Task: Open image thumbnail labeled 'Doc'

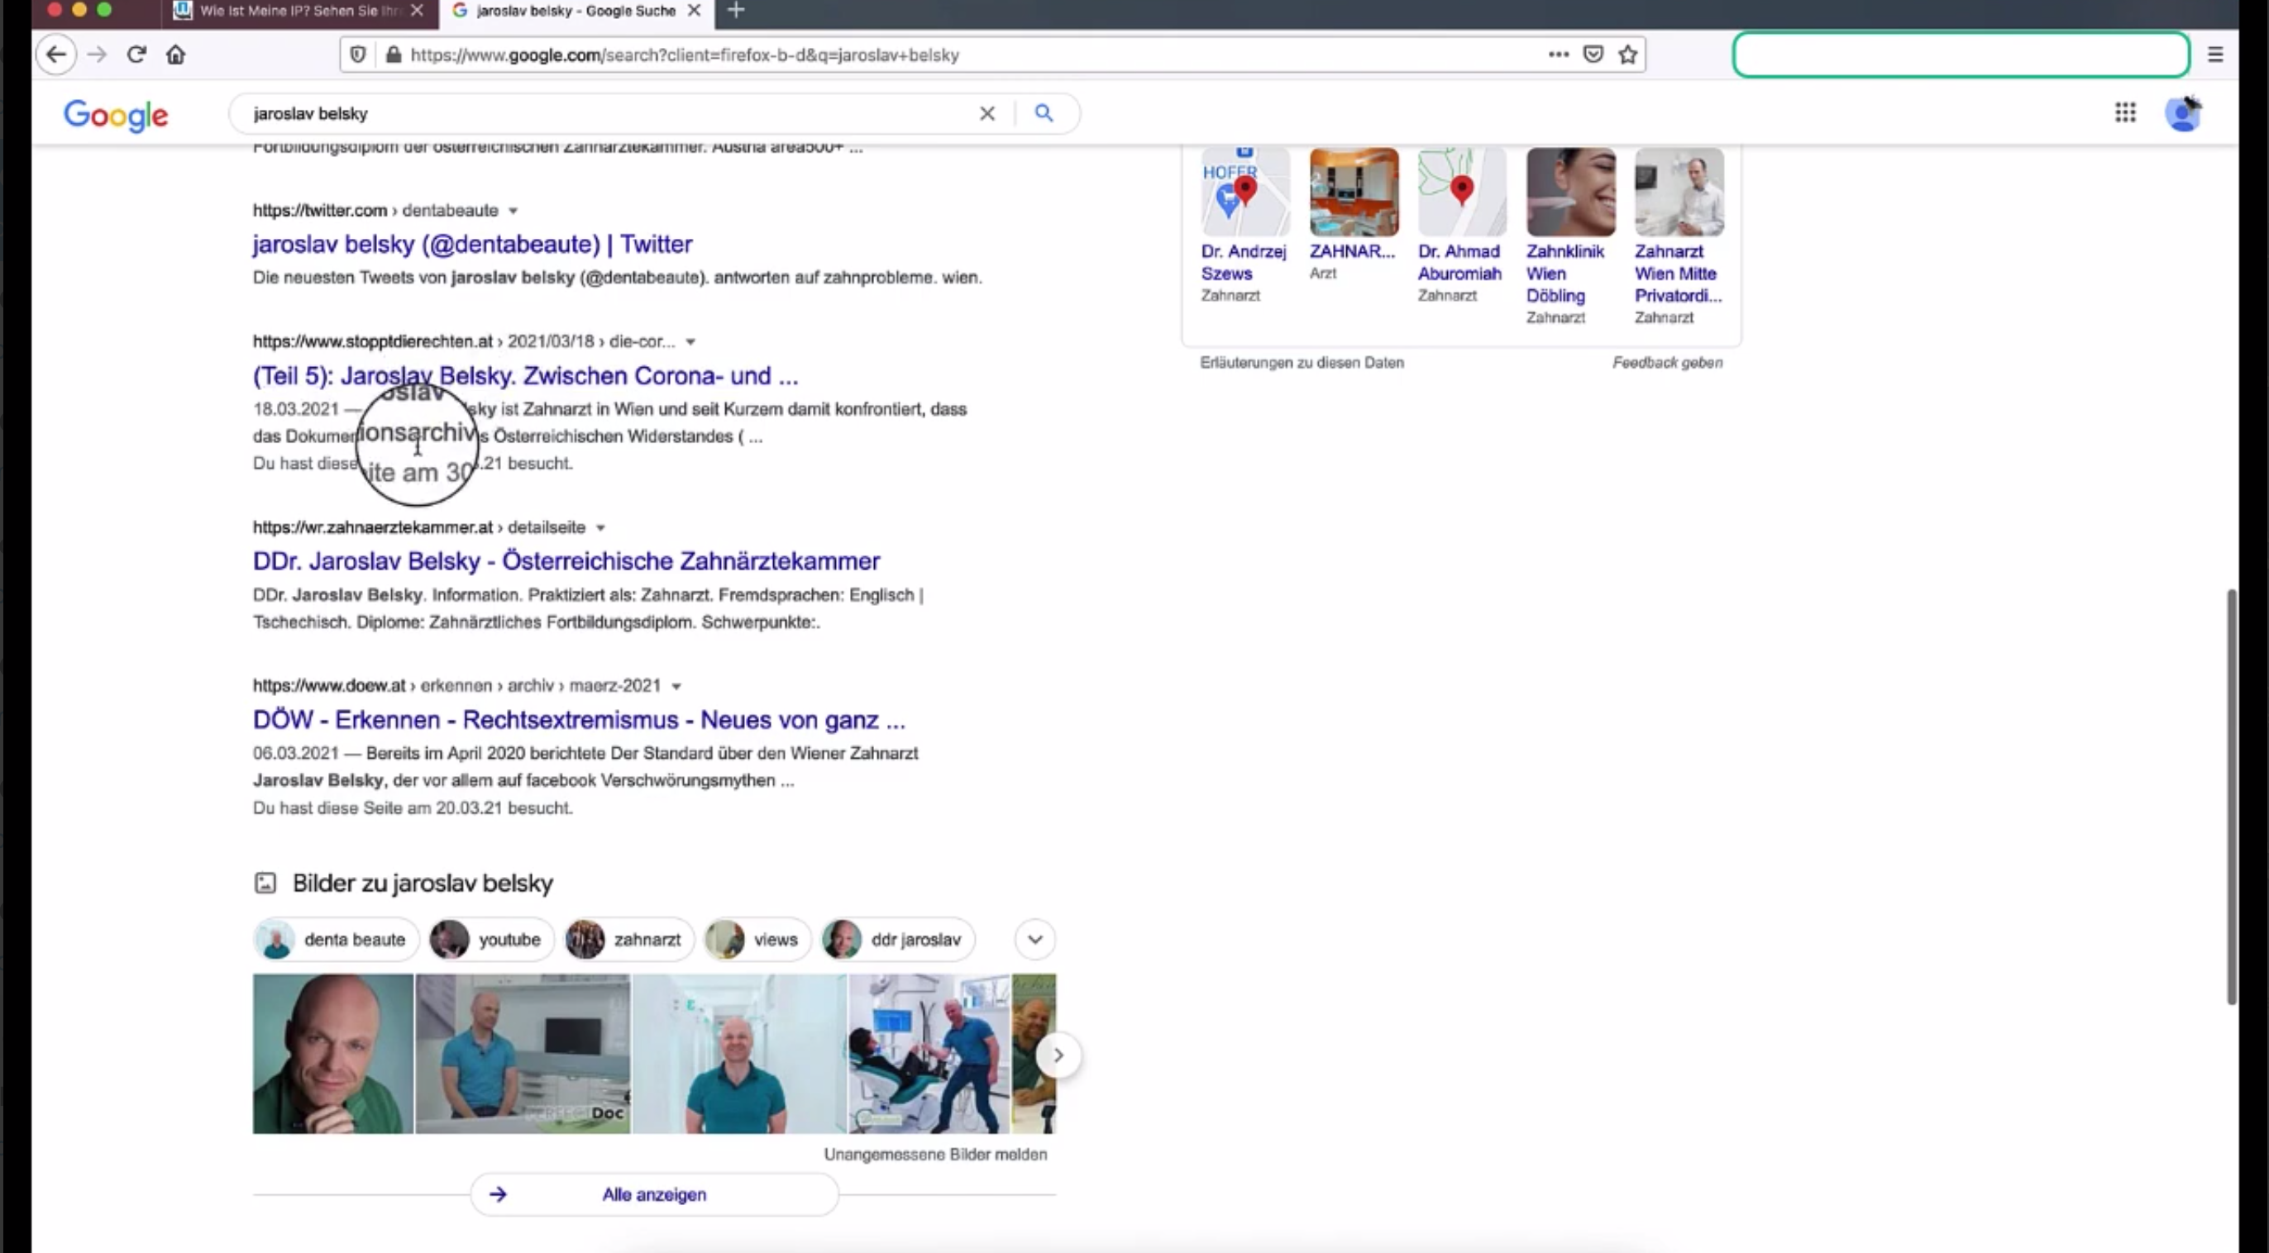Action: pos(523,1053)
